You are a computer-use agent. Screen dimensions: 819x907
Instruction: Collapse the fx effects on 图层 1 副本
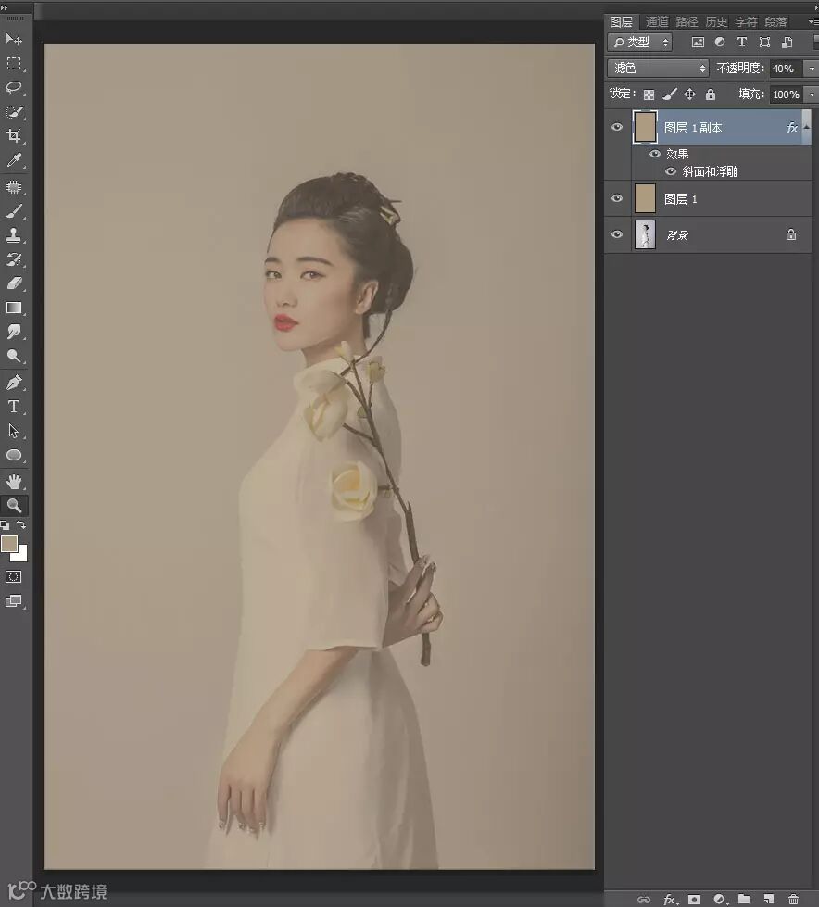coord(806,127)
